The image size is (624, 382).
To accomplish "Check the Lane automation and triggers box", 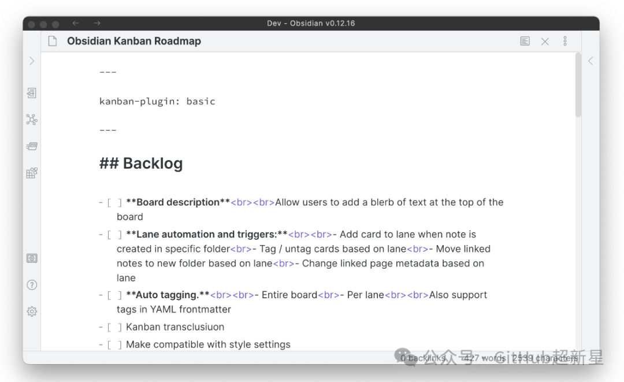I will tap(114, 235).
